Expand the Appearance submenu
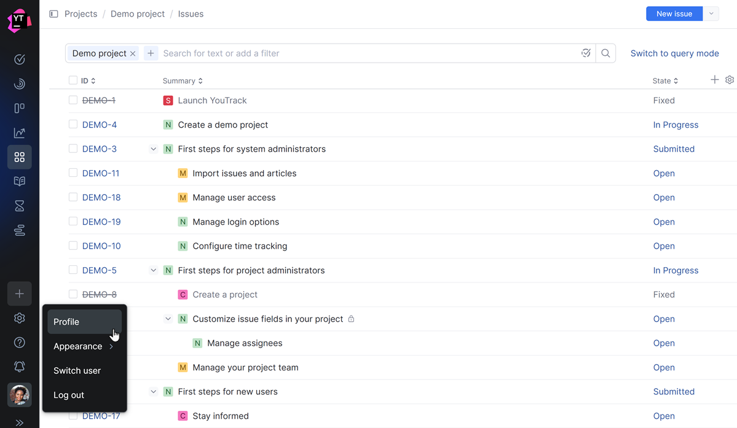Screen dimensions: 737x428 pyautogui.click(x=84, y=346)
